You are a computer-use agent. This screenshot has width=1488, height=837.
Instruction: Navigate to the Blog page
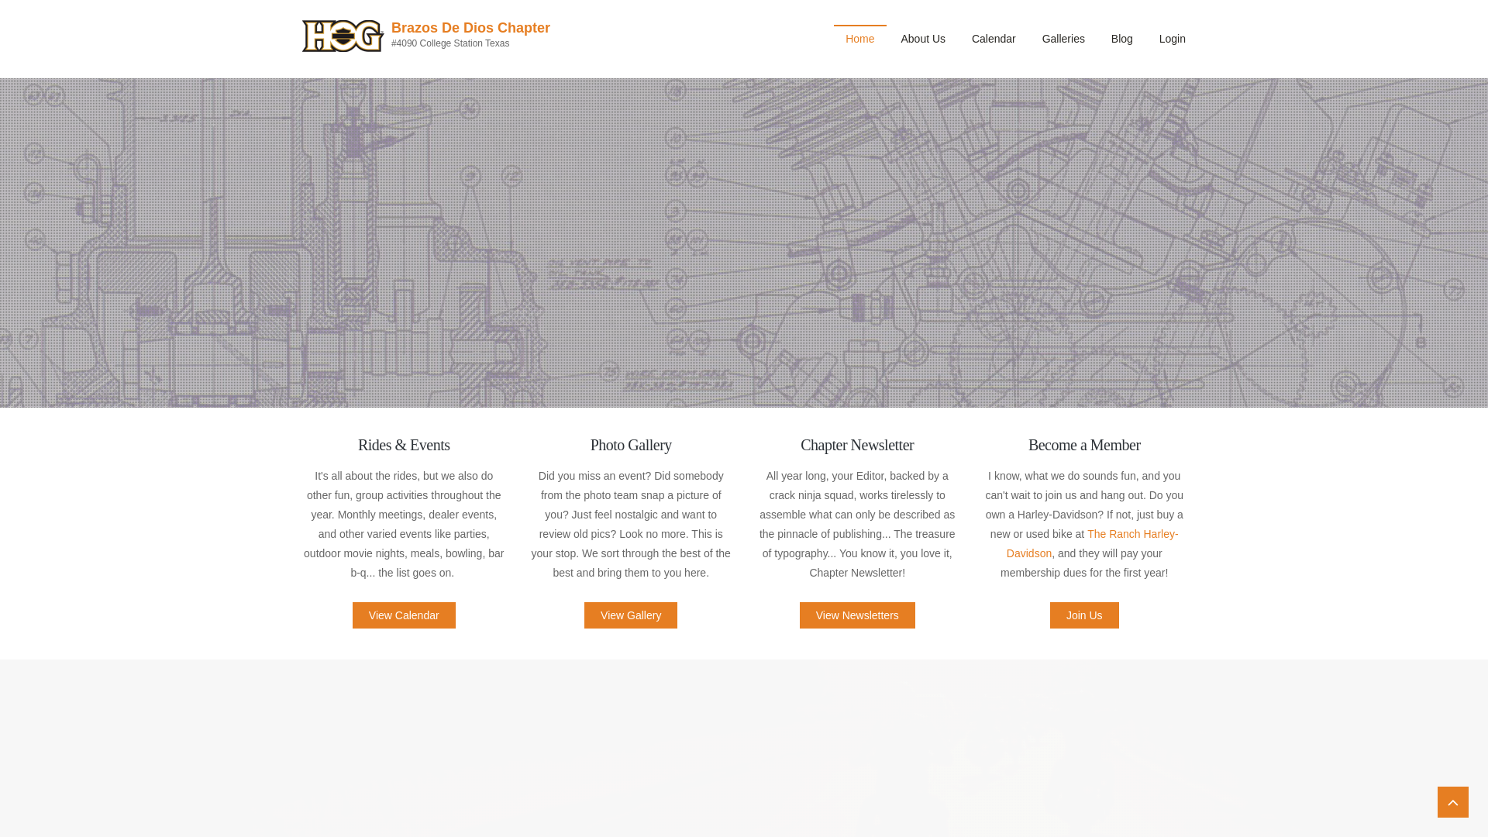pos(1121,39)
